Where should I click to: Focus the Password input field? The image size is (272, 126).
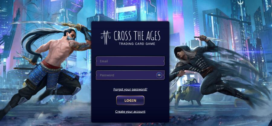[x=130, y=75]
